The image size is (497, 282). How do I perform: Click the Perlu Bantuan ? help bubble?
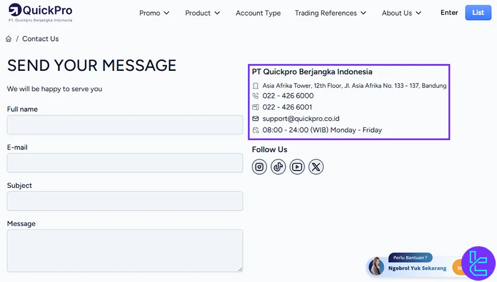(x=410, y=258)
